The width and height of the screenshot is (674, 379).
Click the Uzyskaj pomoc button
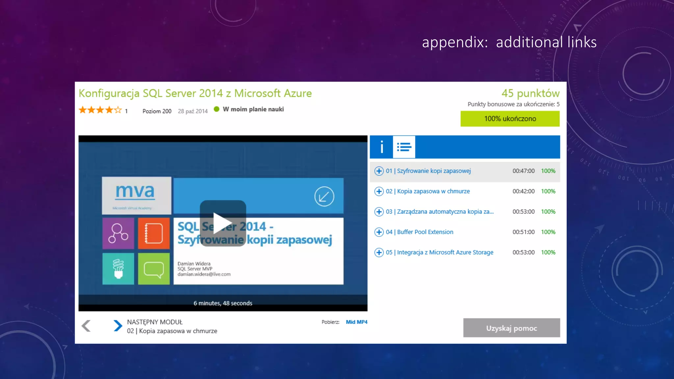511,328
